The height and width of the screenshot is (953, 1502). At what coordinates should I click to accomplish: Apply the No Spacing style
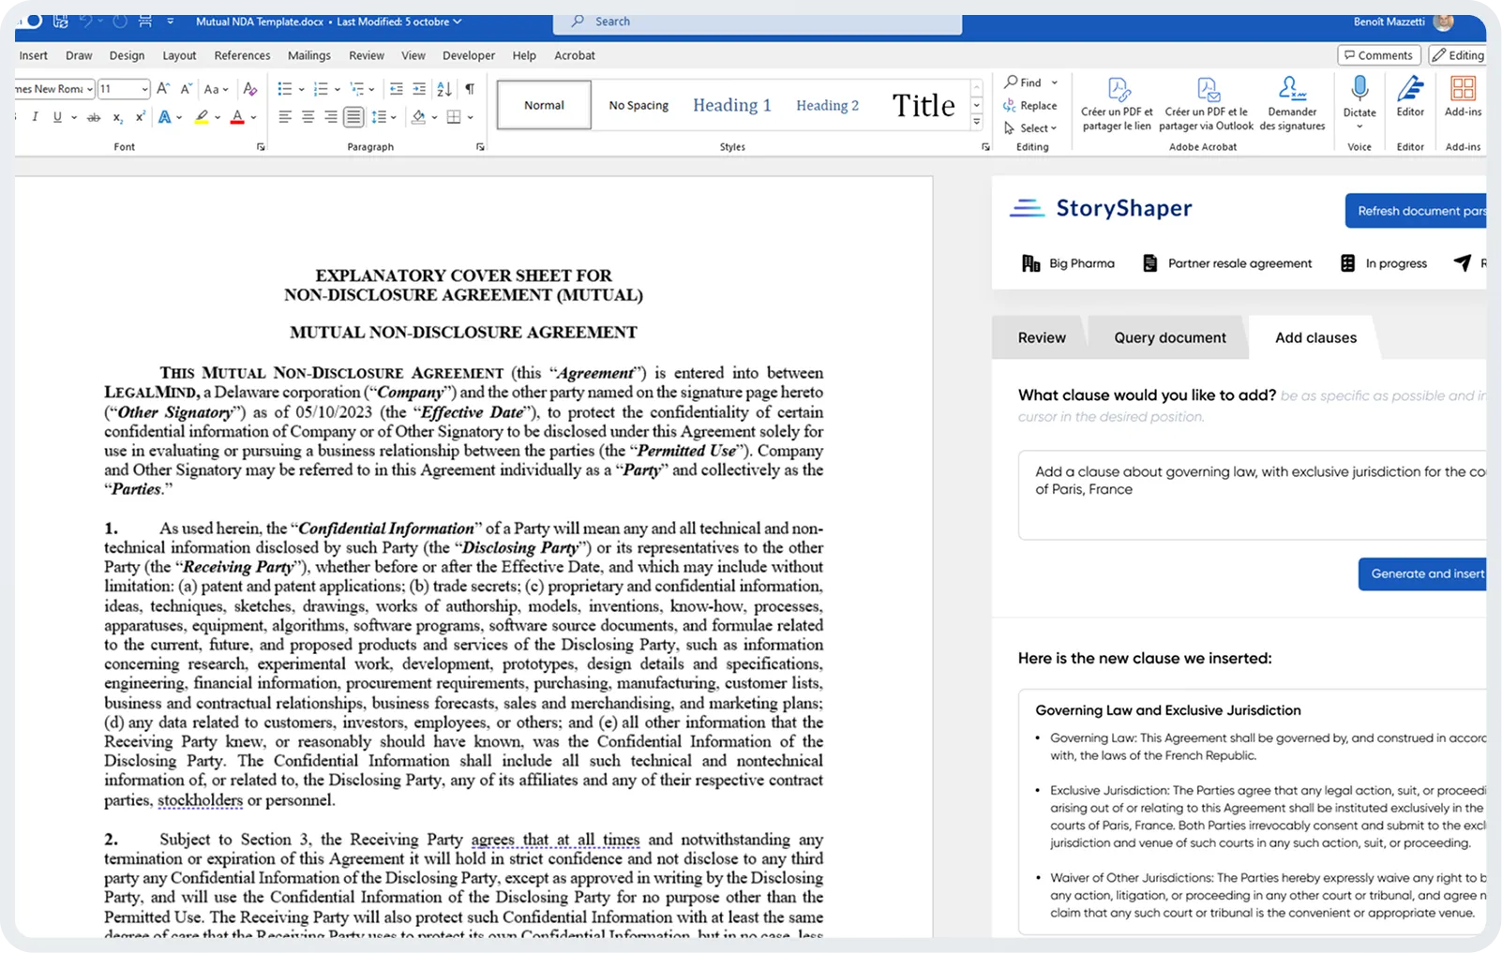coord(638,105)
